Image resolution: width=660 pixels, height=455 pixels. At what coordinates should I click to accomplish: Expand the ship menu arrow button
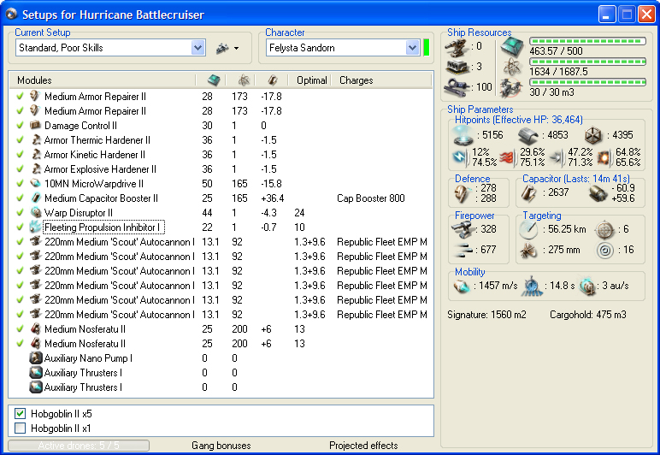227,48
